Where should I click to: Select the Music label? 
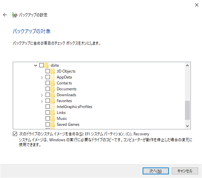[62, 119]
